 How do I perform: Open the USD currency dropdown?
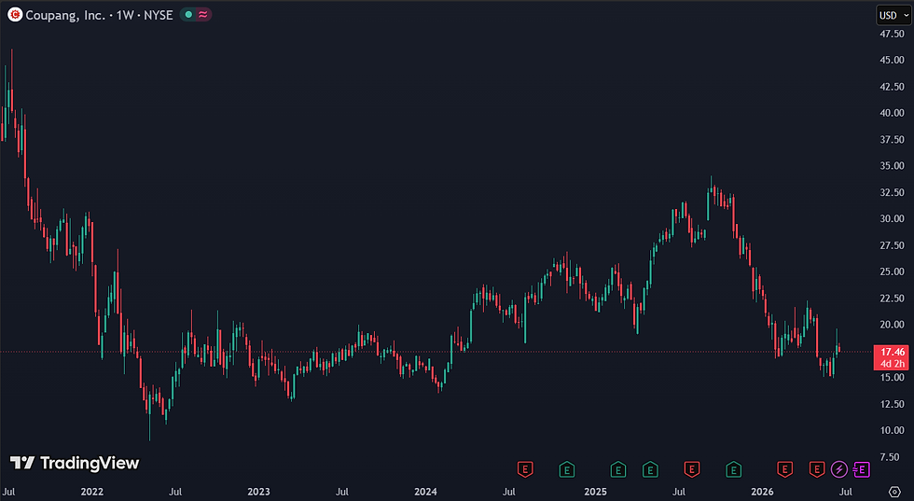point(893,15)
